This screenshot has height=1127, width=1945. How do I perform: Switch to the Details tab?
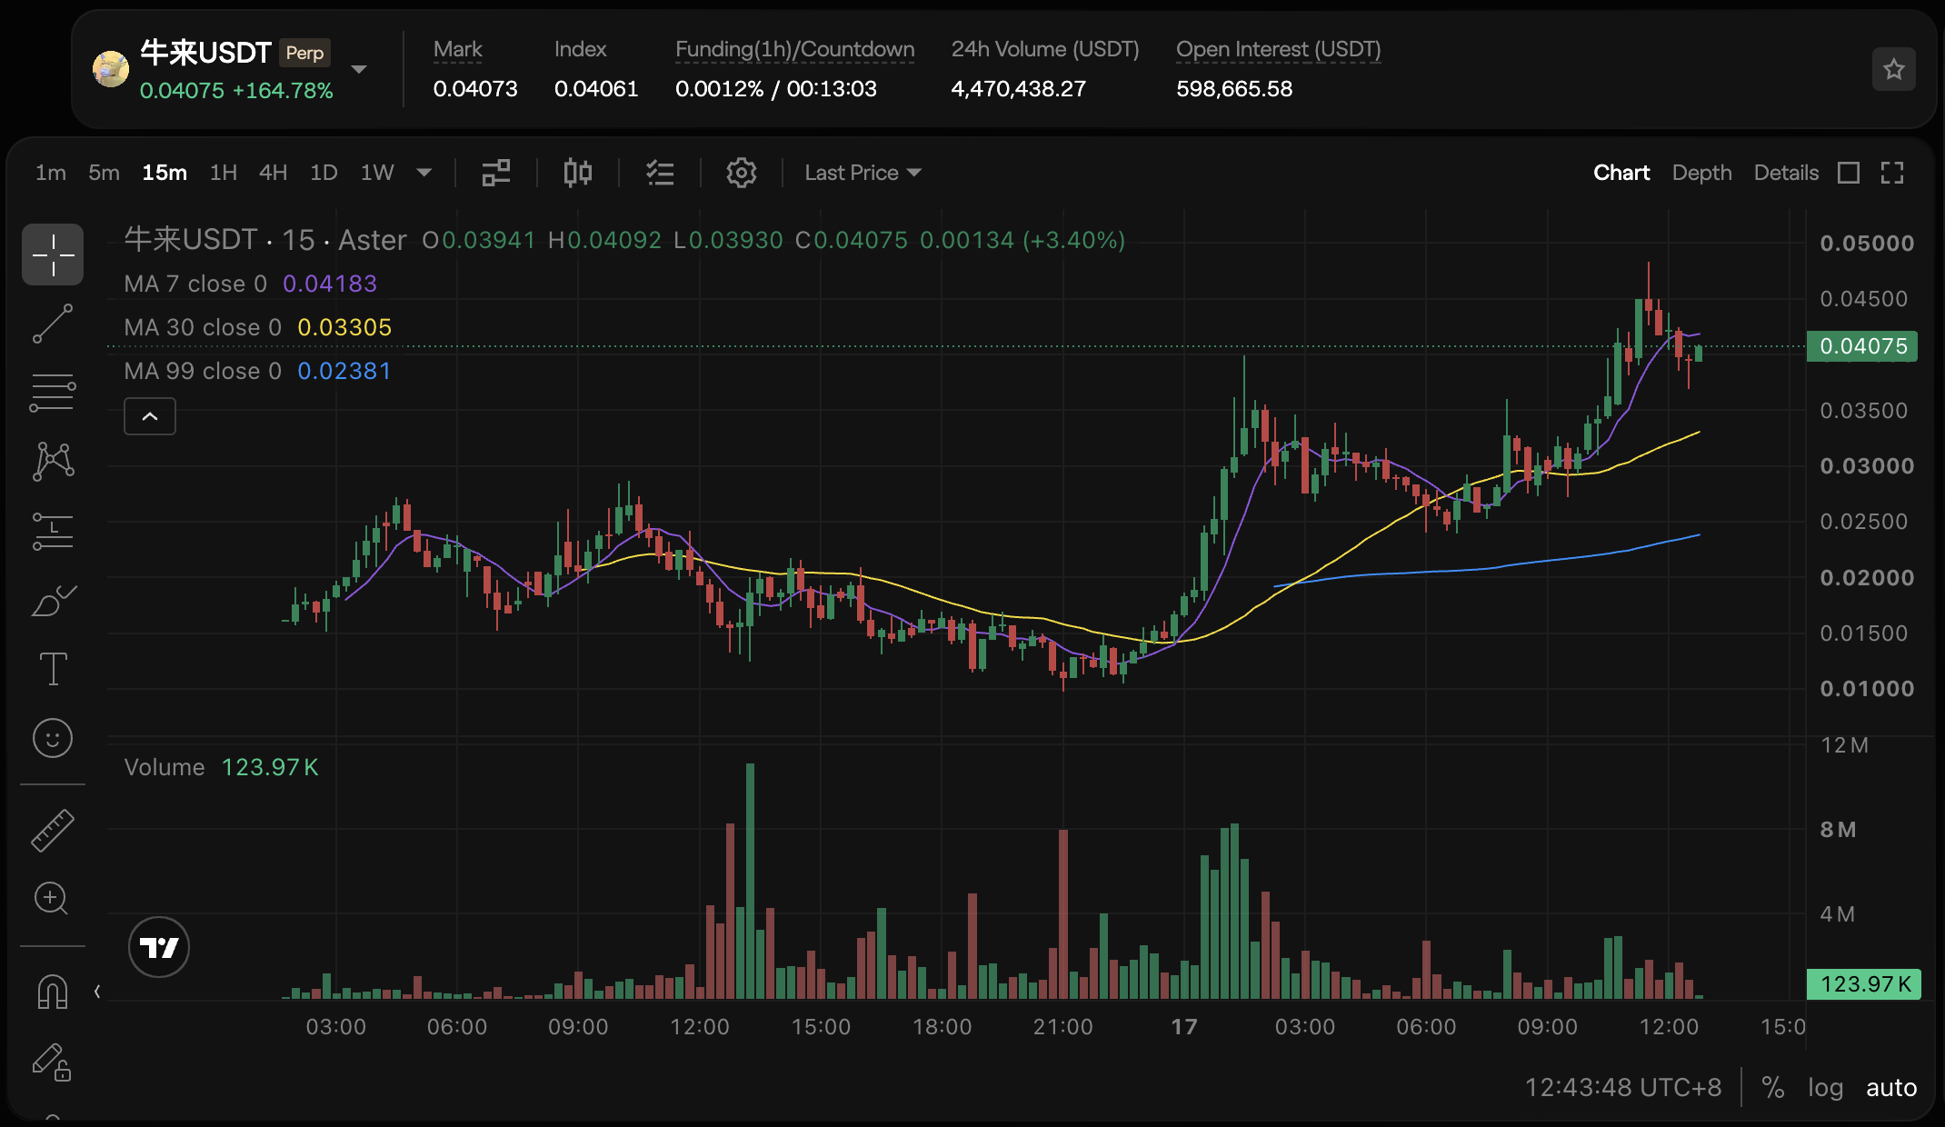click(x=1786, y=173)
